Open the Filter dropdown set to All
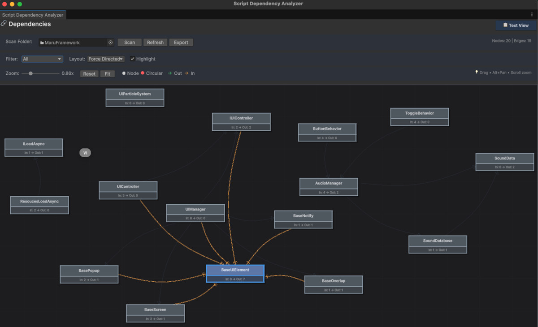Image resolution: width=538 pixels, height=327 pixels. 42,59
